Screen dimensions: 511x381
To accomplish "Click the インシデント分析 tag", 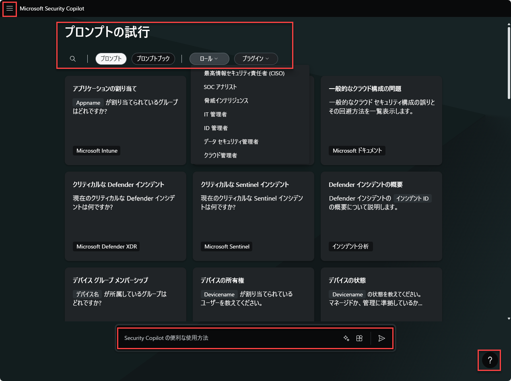I will tap(351, 246).
